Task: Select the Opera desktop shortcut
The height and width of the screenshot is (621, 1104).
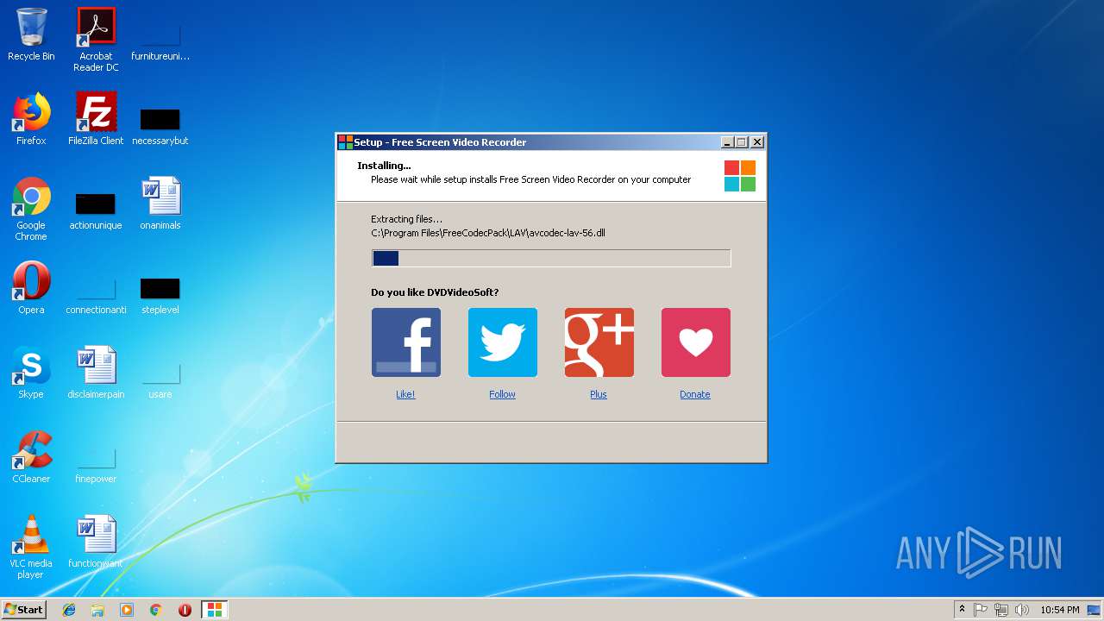Action: click(x=31, y=288)
